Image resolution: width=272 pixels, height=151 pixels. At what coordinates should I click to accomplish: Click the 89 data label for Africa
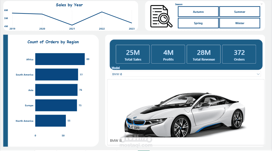88,59
